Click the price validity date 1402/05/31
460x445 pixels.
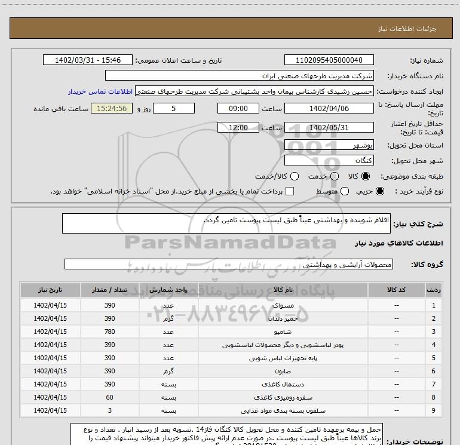point(329,127)
